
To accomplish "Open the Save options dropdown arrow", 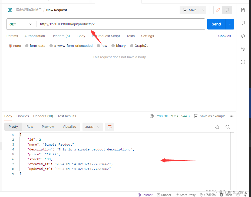I will pyautogui.click(x=203, y=10).
